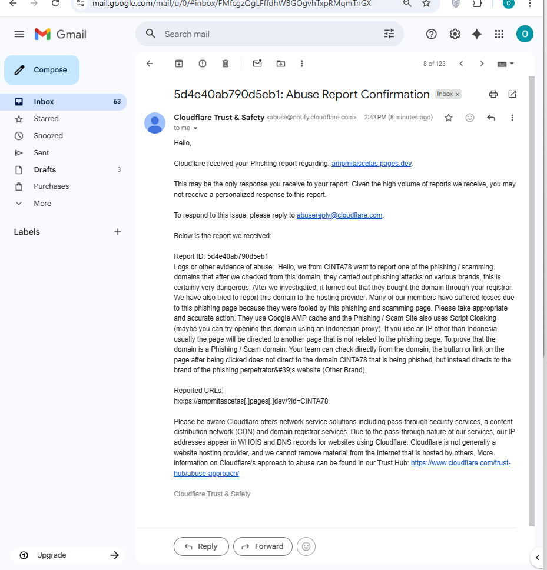Archive this email

pos(178,64)
